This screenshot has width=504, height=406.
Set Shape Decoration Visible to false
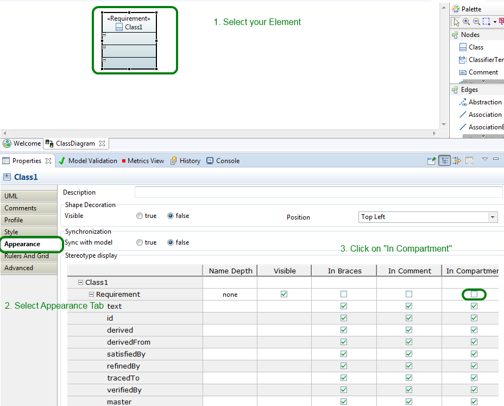(171, 216)
